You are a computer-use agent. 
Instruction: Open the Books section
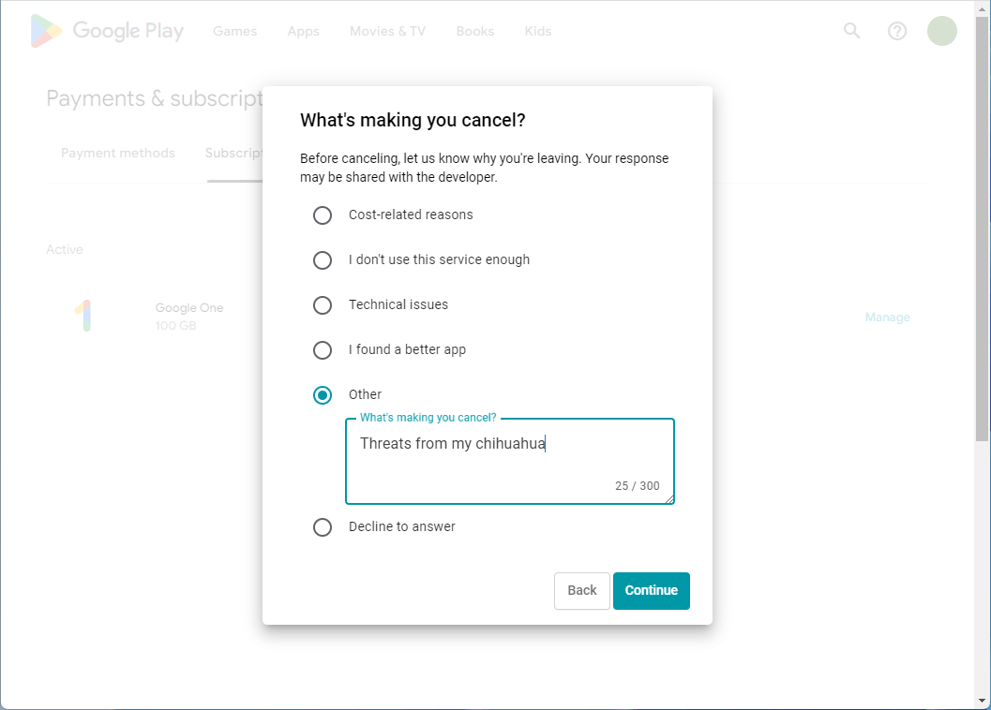(x=474, y=31)
